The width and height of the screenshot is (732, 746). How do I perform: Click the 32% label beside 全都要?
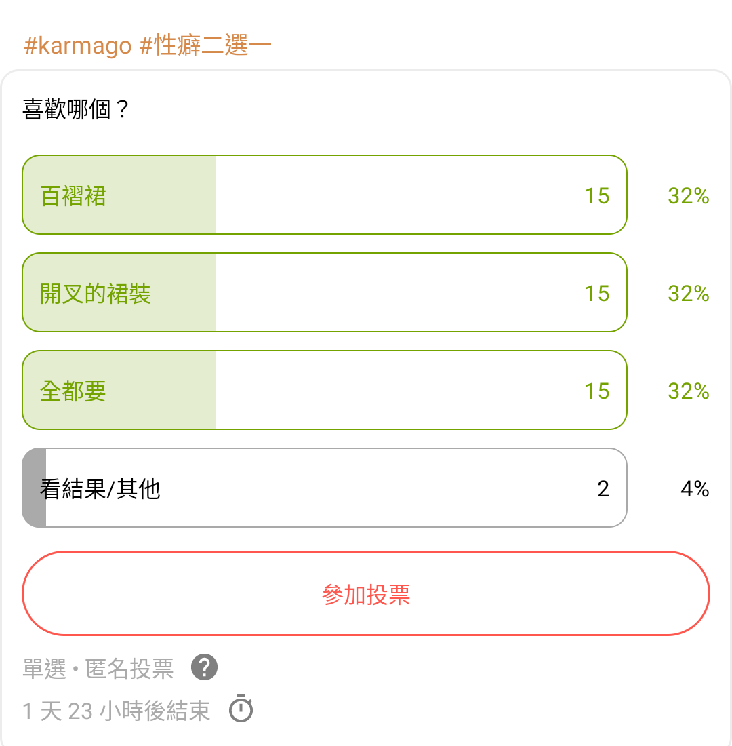point(688,391)
